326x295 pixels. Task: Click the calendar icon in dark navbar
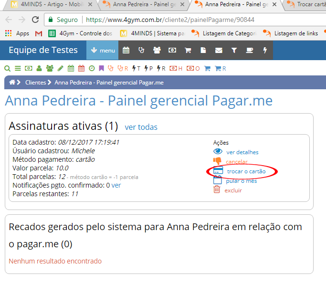coord(126,50)
